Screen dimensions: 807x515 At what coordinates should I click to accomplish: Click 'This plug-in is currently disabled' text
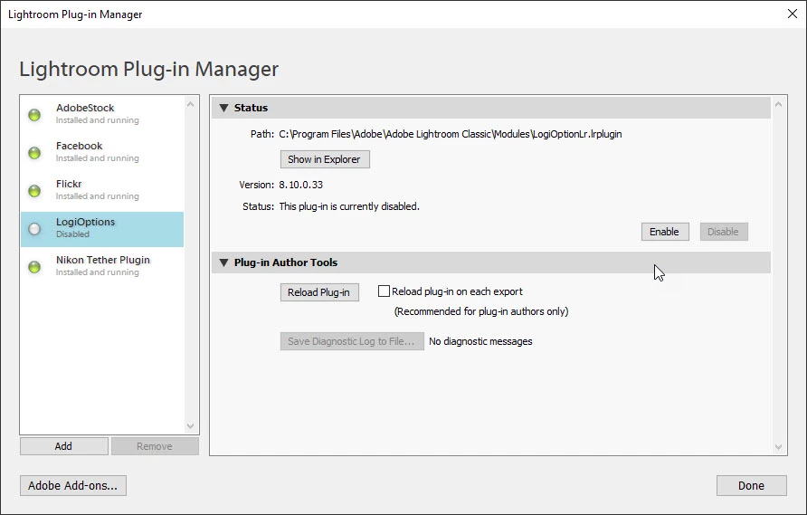click(x=349, y=206)
